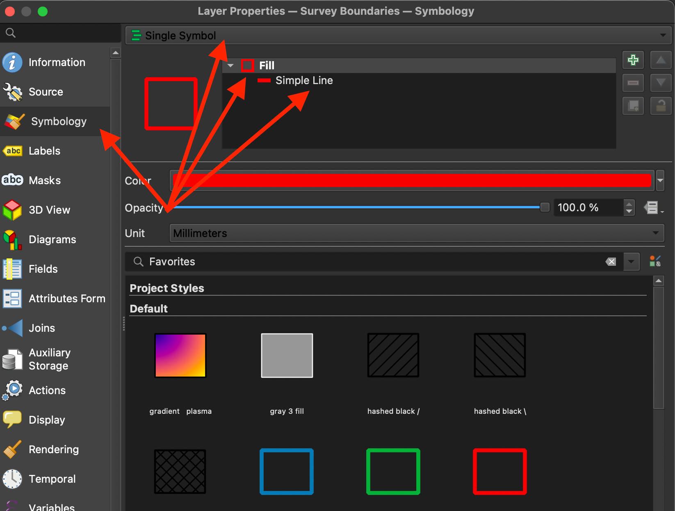Clear the Favorites search filter
The image size is (675, 511).
click(x=611, y=262)
